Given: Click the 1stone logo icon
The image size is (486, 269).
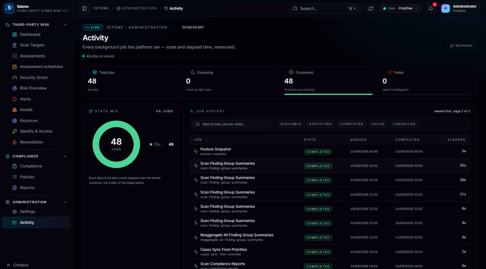Looking at the screenshot, I should pos(9,8).
